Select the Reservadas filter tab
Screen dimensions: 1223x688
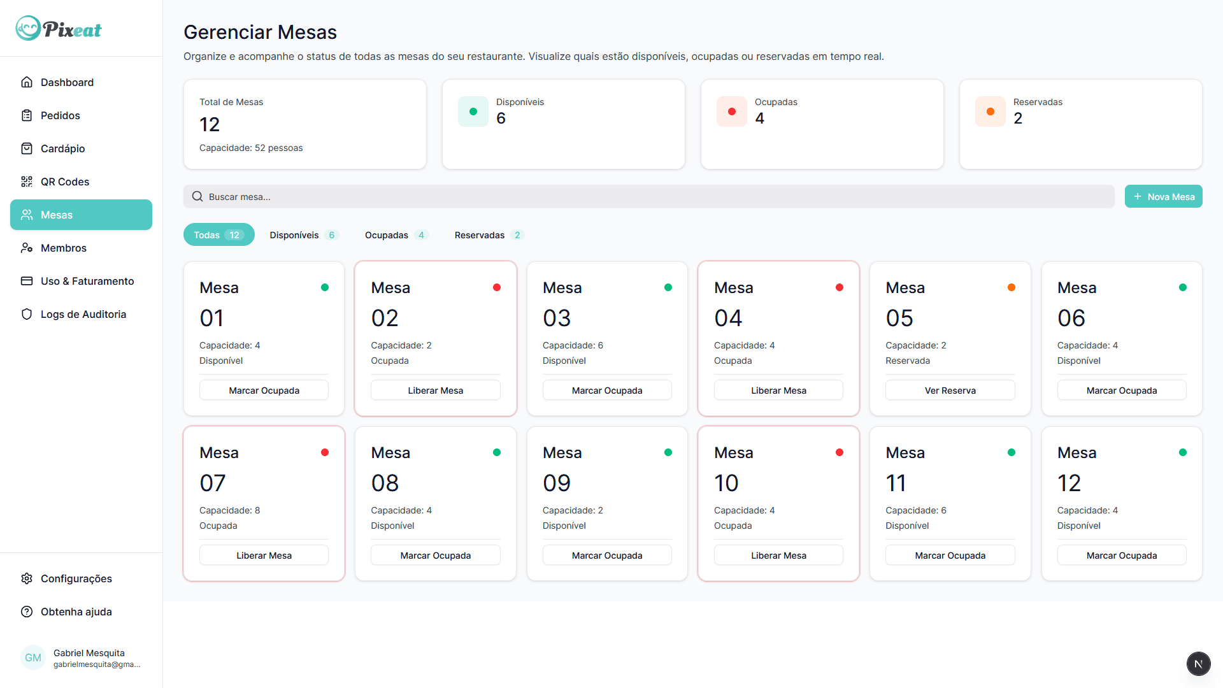tap(488, 235)
